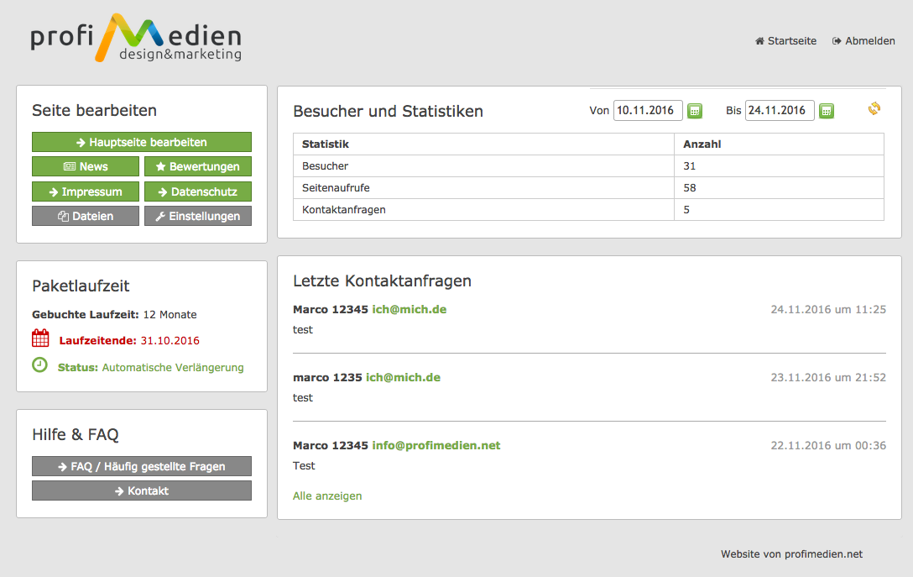Open the Dateien file manager
This screenshot has height=577, width=913.
tap(86, 216)
